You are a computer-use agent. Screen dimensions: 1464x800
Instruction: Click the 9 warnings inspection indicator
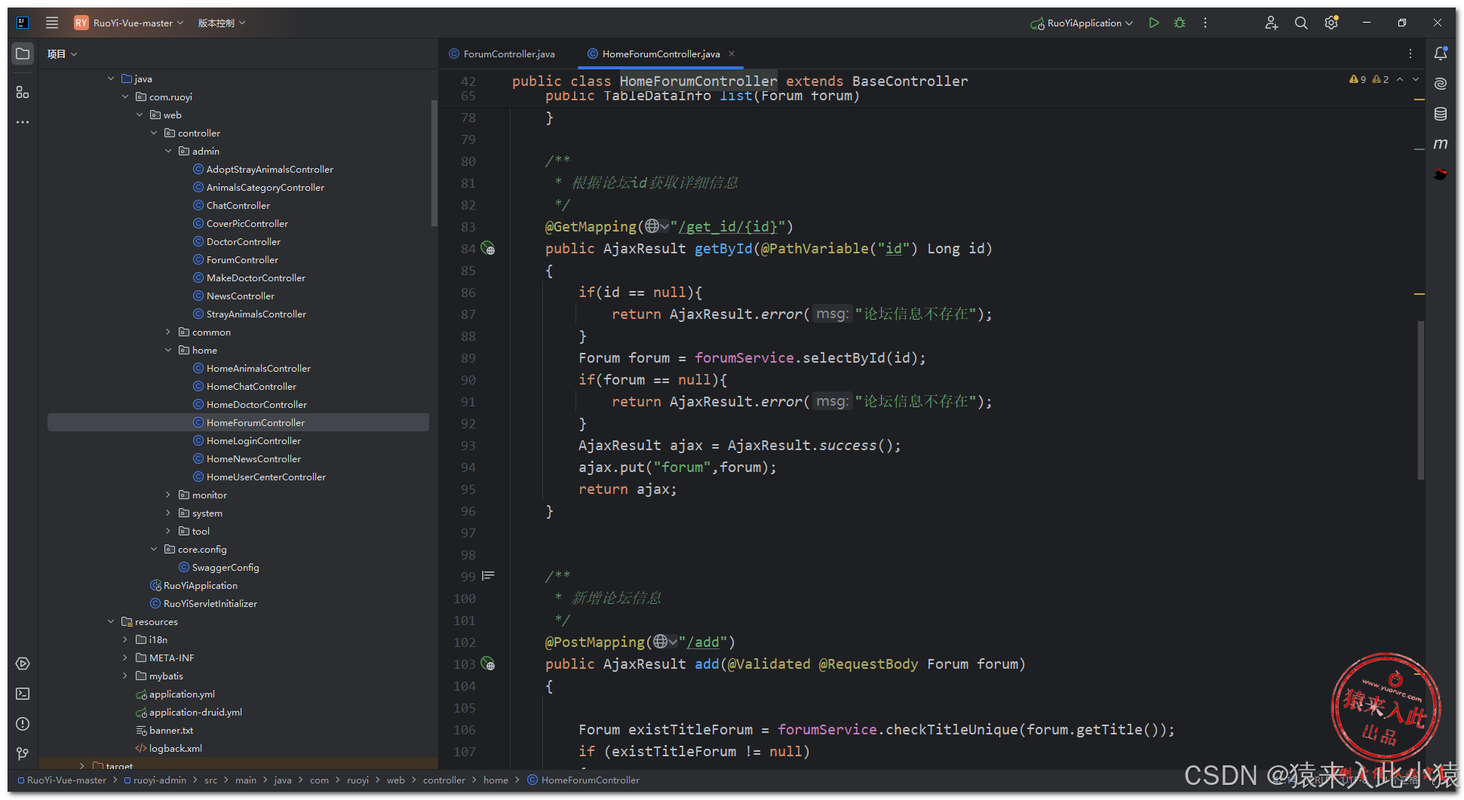1358,79
